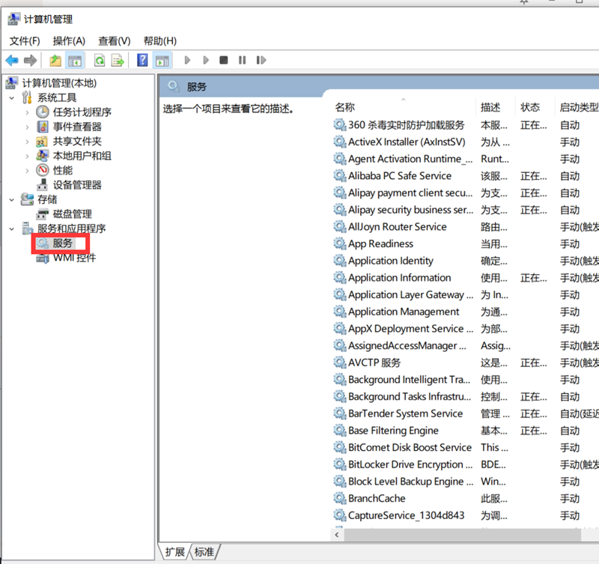
Task: Open the 查看(V) menu
Action: pos(114,40)
